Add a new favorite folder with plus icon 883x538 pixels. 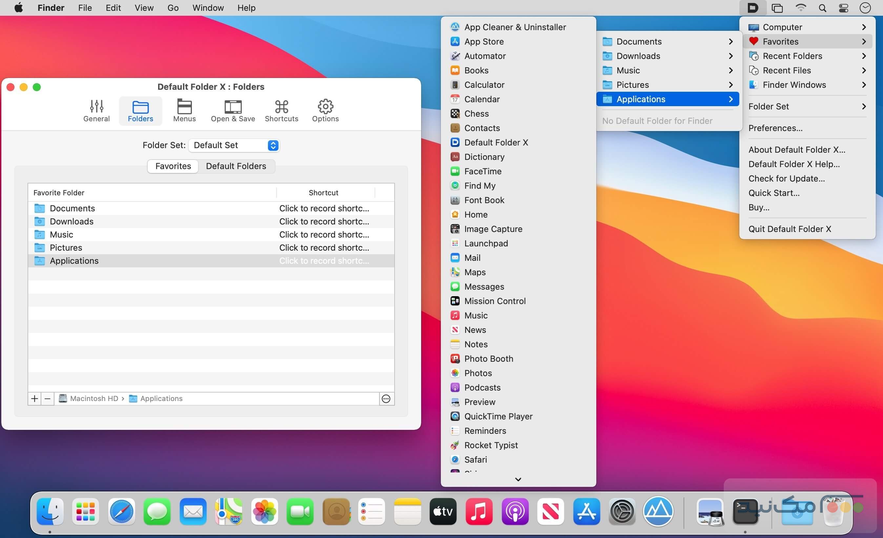pyautogui.click(x=34, y=398)
